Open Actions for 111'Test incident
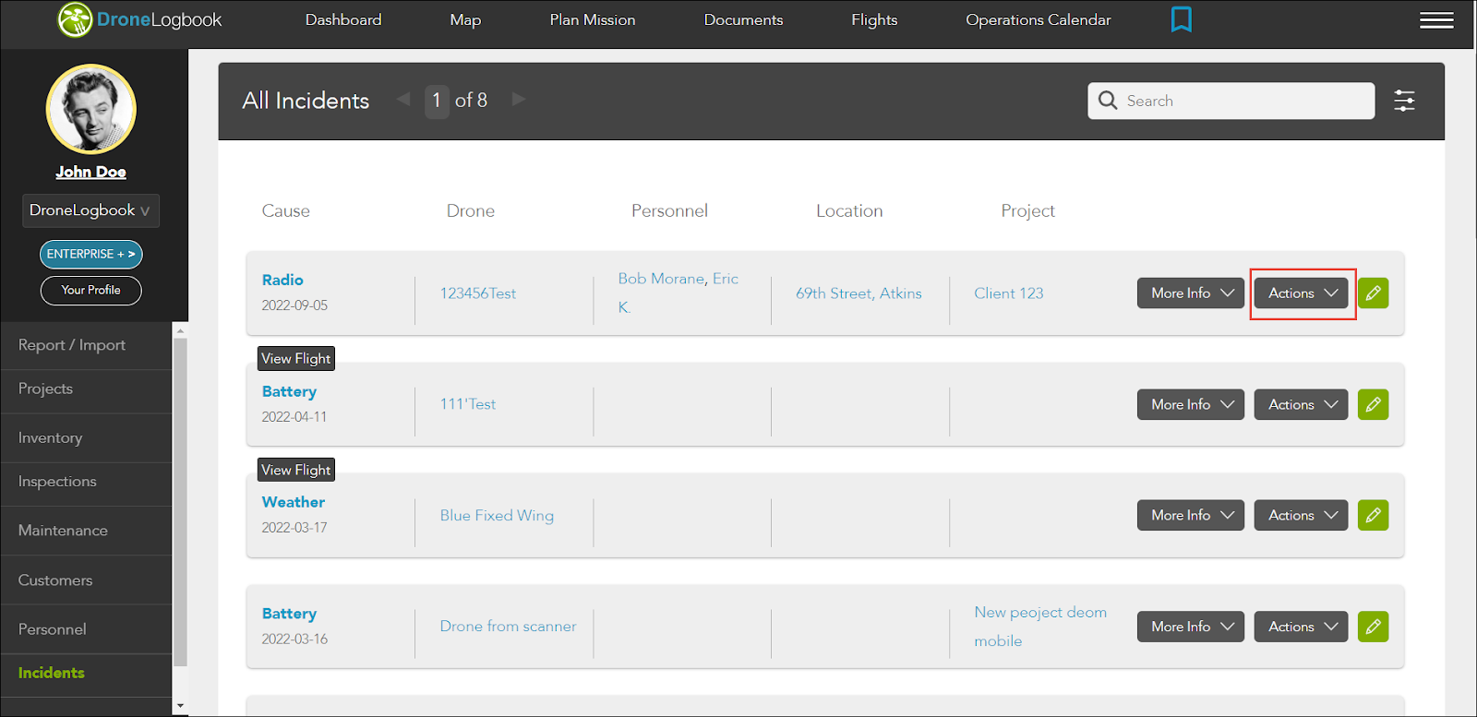 tap(1302, 404)
